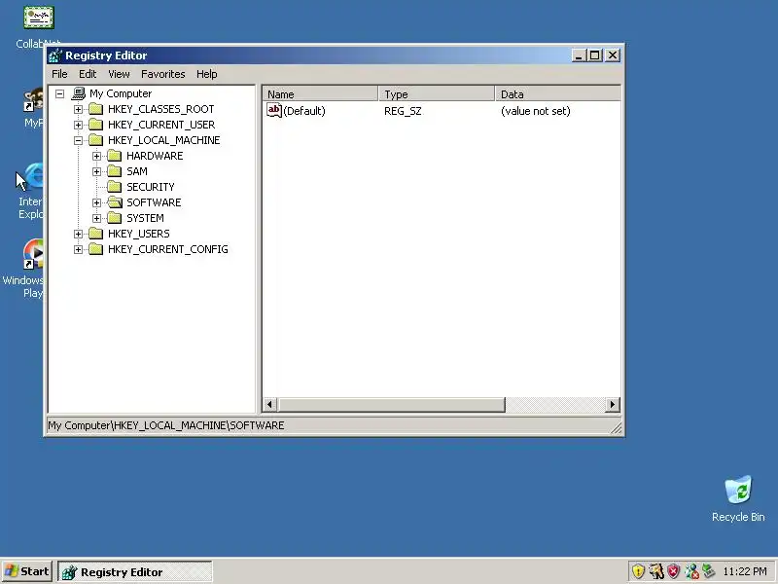This screenshot has width=778, height=584.
Task: Click the Registry Editor title bar icon
Action: pos(55,55)
